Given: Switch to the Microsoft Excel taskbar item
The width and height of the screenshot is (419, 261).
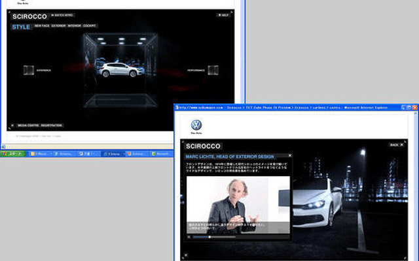Looking at the screenshot, I should [161, 154].
